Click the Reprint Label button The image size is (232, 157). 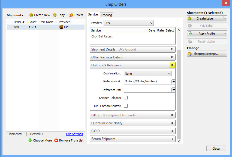[x=207, y=42]
